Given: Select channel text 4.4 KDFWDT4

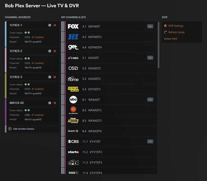Looking at the screenshot, I should click(x=92, y=47).
